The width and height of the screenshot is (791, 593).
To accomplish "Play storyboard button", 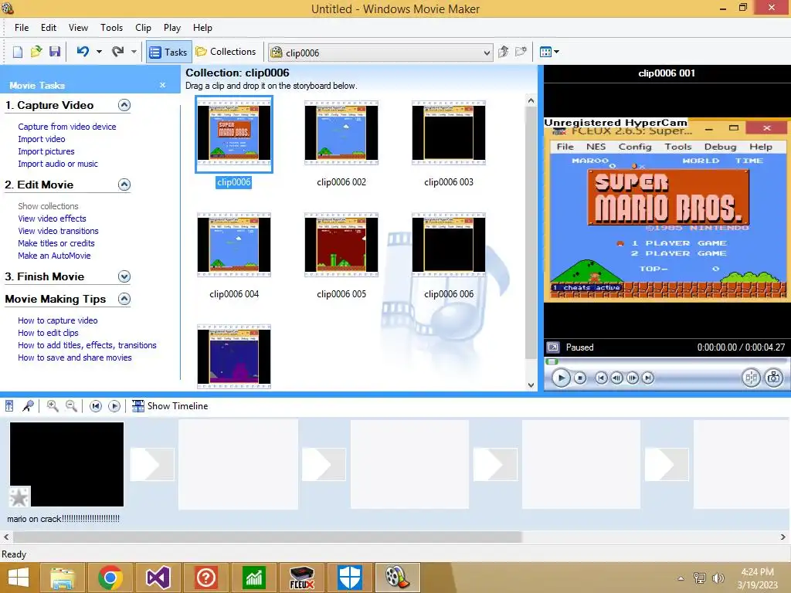I will coord(114,406).
